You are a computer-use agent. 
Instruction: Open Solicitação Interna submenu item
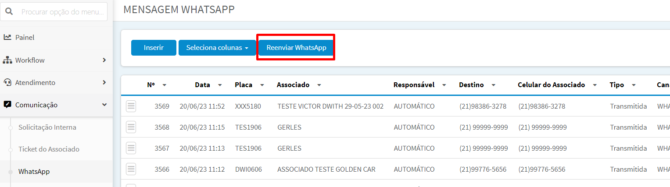pos(47,127)
